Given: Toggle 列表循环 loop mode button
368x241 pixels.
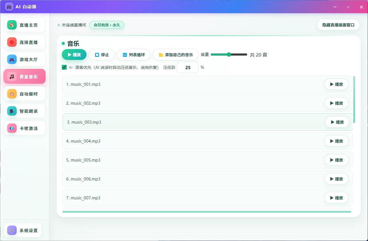Looking at the screenshot, I should click(134, 55).
